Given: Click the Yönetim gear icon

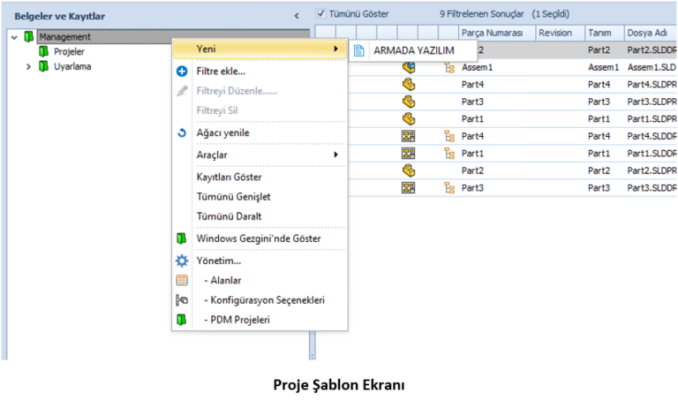Looking at the screenshot, I should [x=182, y=261].
